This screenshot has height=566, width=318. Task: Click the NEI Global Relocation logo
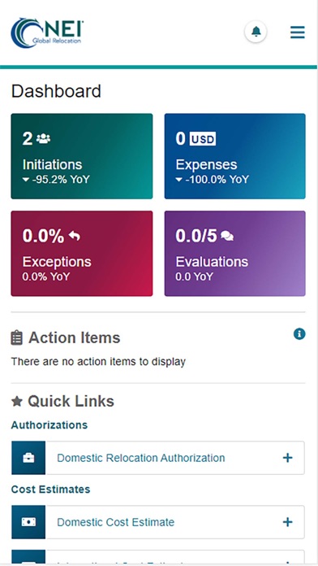click(47, 33)
